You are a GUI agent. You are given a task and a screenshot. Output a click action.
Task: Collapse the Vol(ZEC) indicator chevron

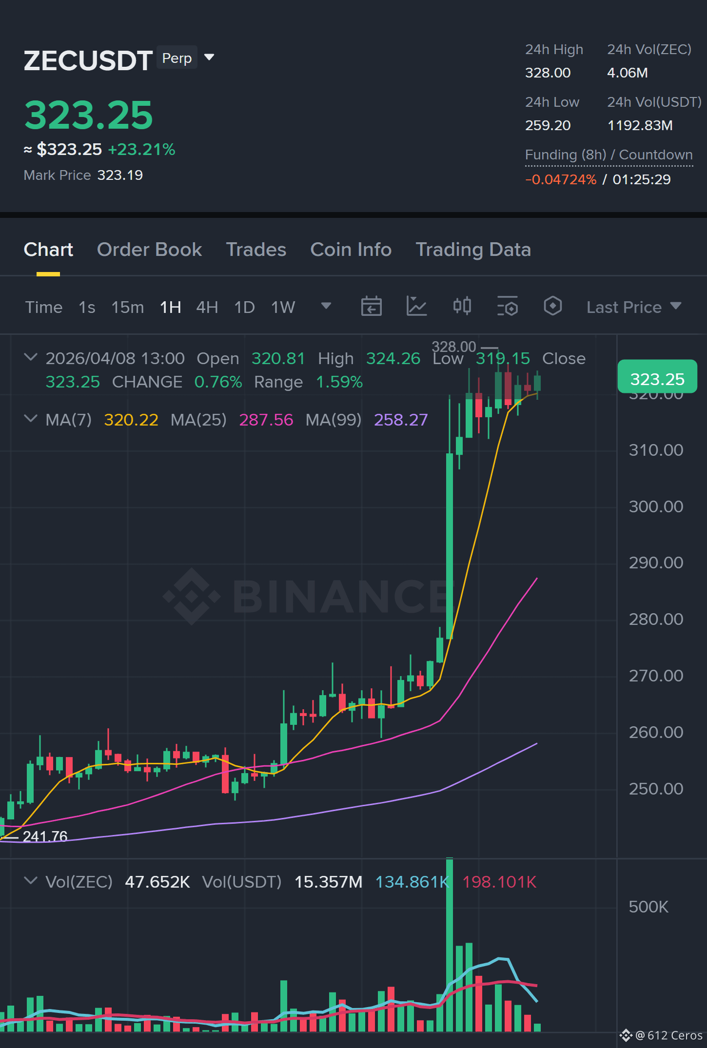(x=30, y=881)
